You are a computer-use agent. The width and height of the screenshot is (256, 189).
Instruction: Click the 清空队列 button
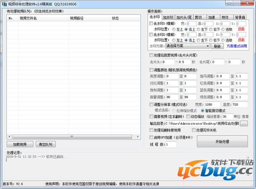click(46, 144)
